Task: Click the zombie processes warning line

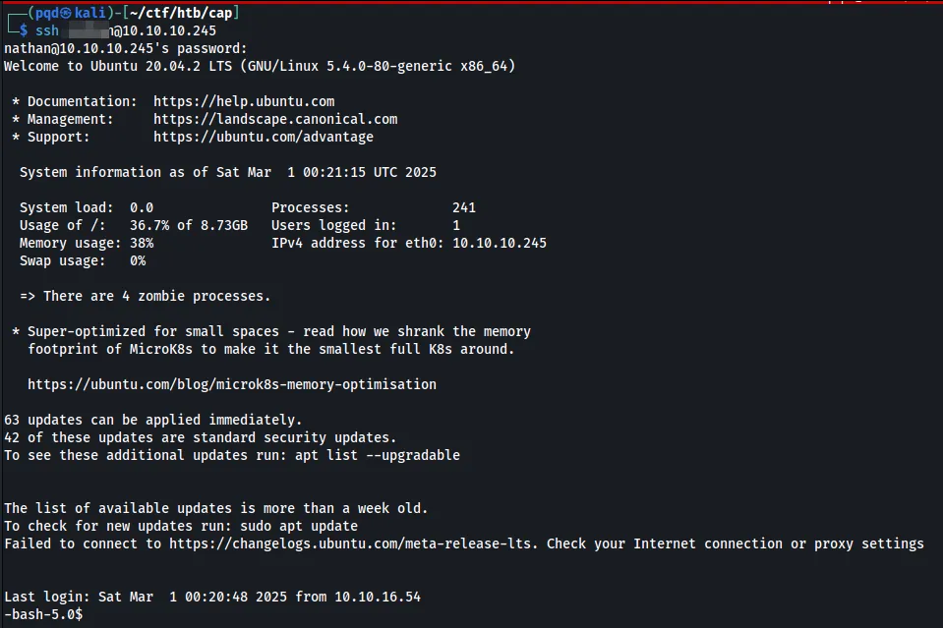Action: (x=146, y=296)
